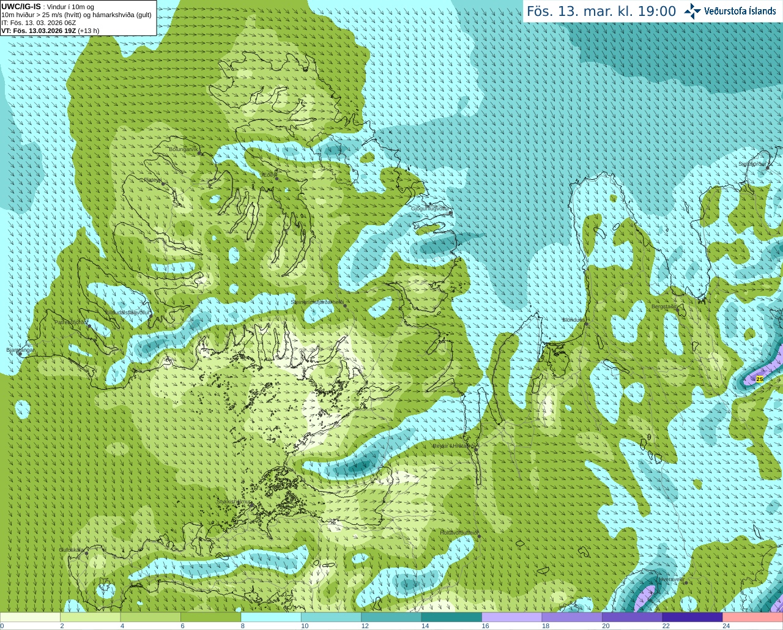
Task: Select the light yellow-green 2–4 m/s legend swatch
Action: [x=90, y=617]
